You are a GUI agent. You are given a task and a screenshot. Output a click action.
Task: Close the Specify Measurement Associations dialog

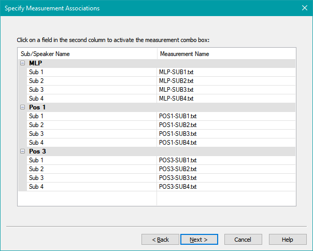coord(305,8)
